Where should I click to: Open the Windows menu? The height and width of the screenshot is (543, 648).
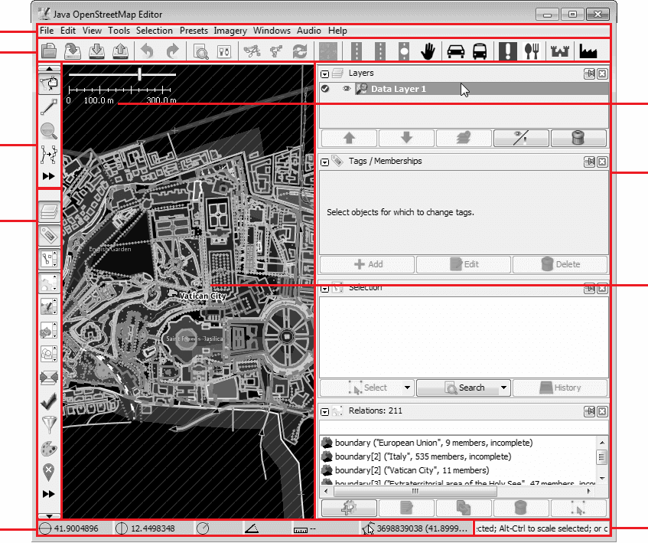(x=272, y=31)
